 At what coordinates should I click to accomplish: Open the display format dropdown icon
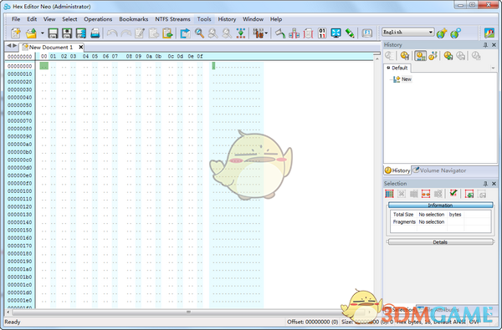coord(260,33)
